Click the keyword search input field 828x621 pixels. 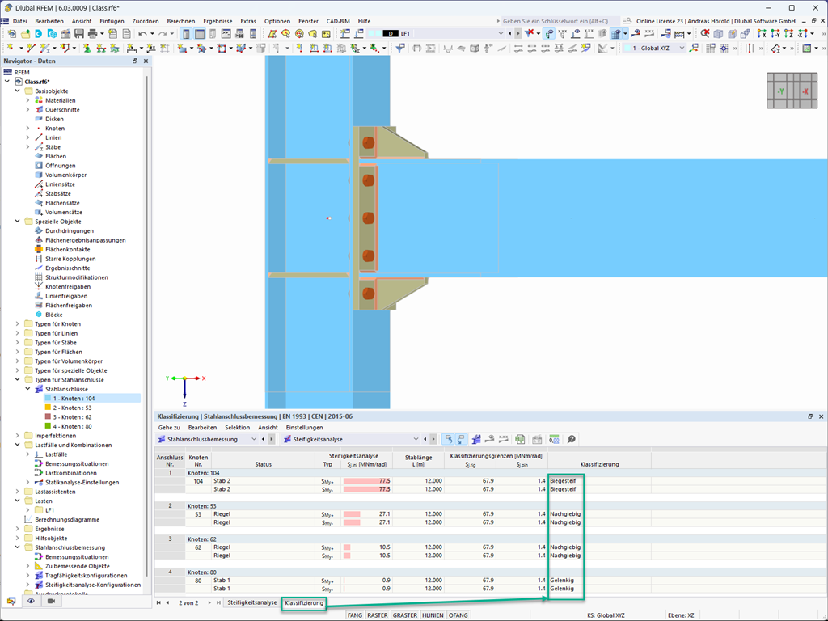pos(560,21)
